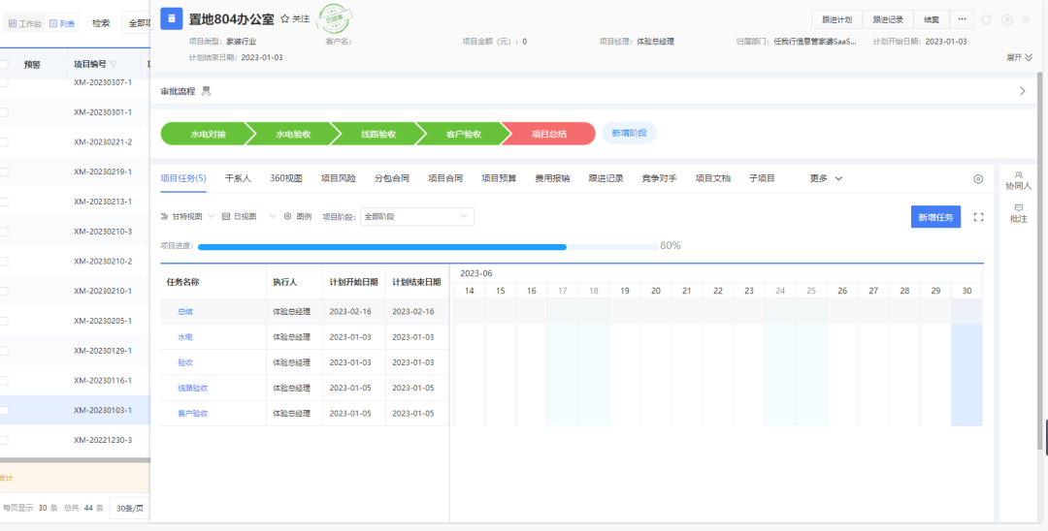Open the 线路验收 task link

tap(192, 388)
